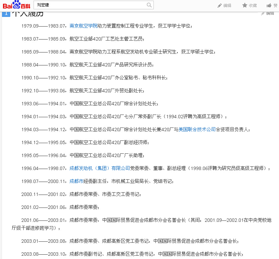Click the Baidu Baike logo
This screenshot has height=259, width=279.
click(16, 5)
